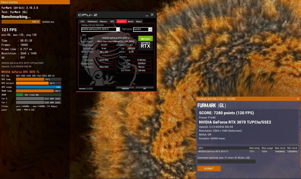Click the GPU temp bar showing 74°C
This screenshot has width=301, height=179.
[39, 79]
